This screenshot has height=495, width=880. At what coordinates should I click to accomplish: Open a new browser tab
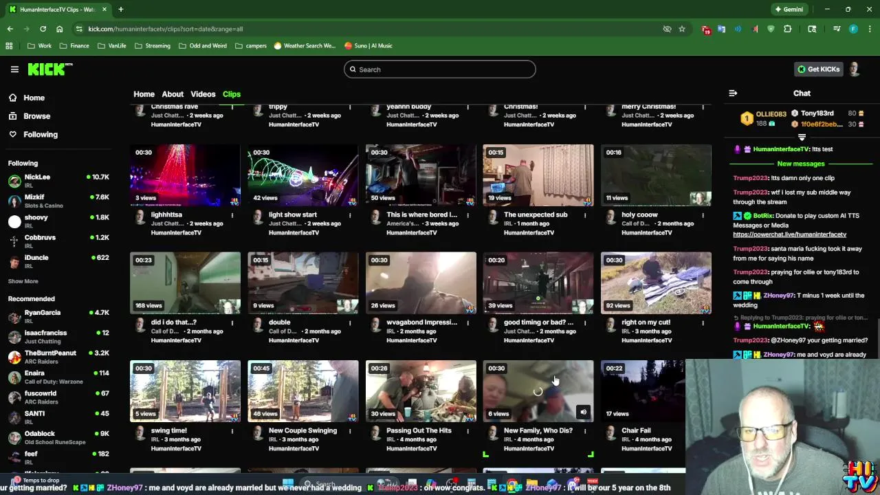pyautogui.click(x=120, y=10)
